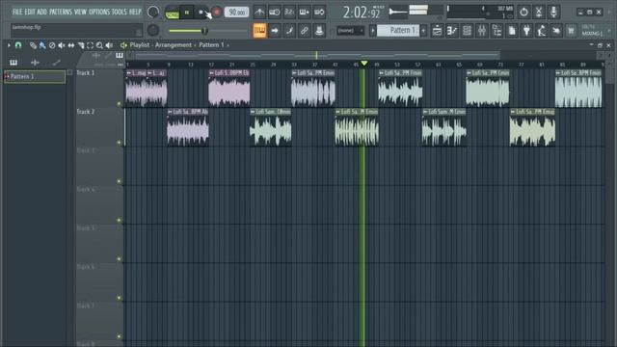Toggle Track 3 mute dot

point(119,181)
